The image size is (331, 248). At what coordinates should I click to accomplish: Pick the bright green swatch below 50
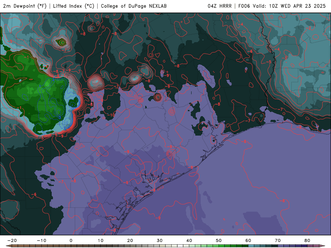click(222, 246)
